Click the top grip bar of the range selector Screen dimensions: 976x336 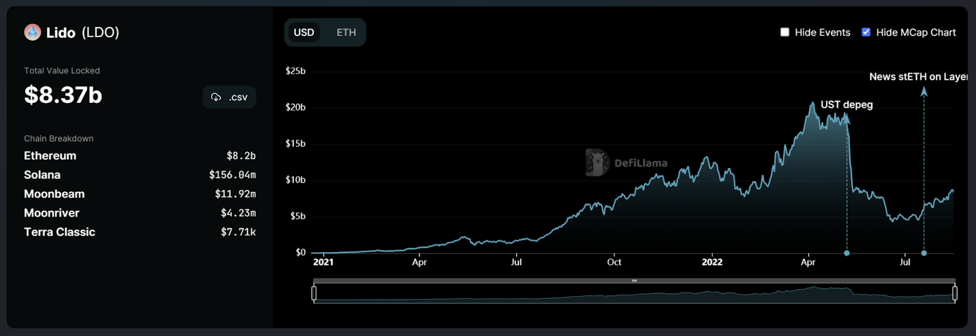point(634,281)
